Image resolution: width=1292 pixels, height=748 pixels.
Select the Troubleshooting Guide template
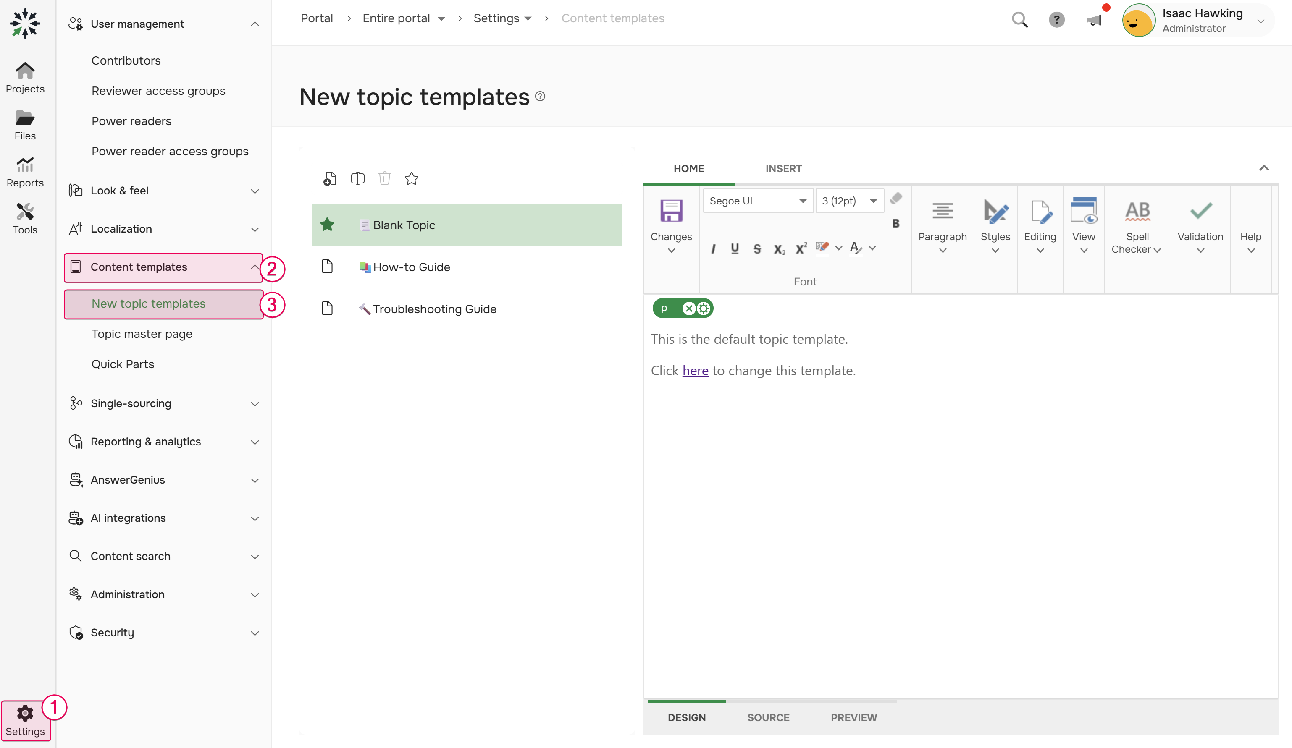coord(434,309)
